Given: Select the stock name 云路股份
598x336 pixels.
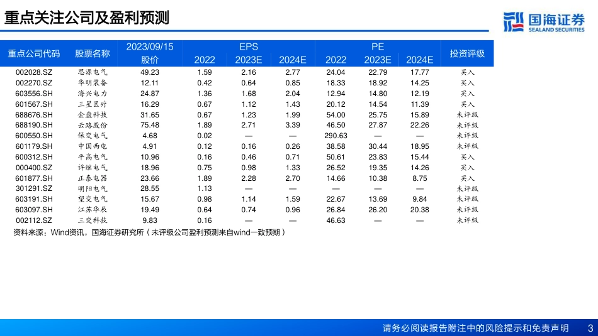Looking at the screenshot, I should (x=93, y=125).
